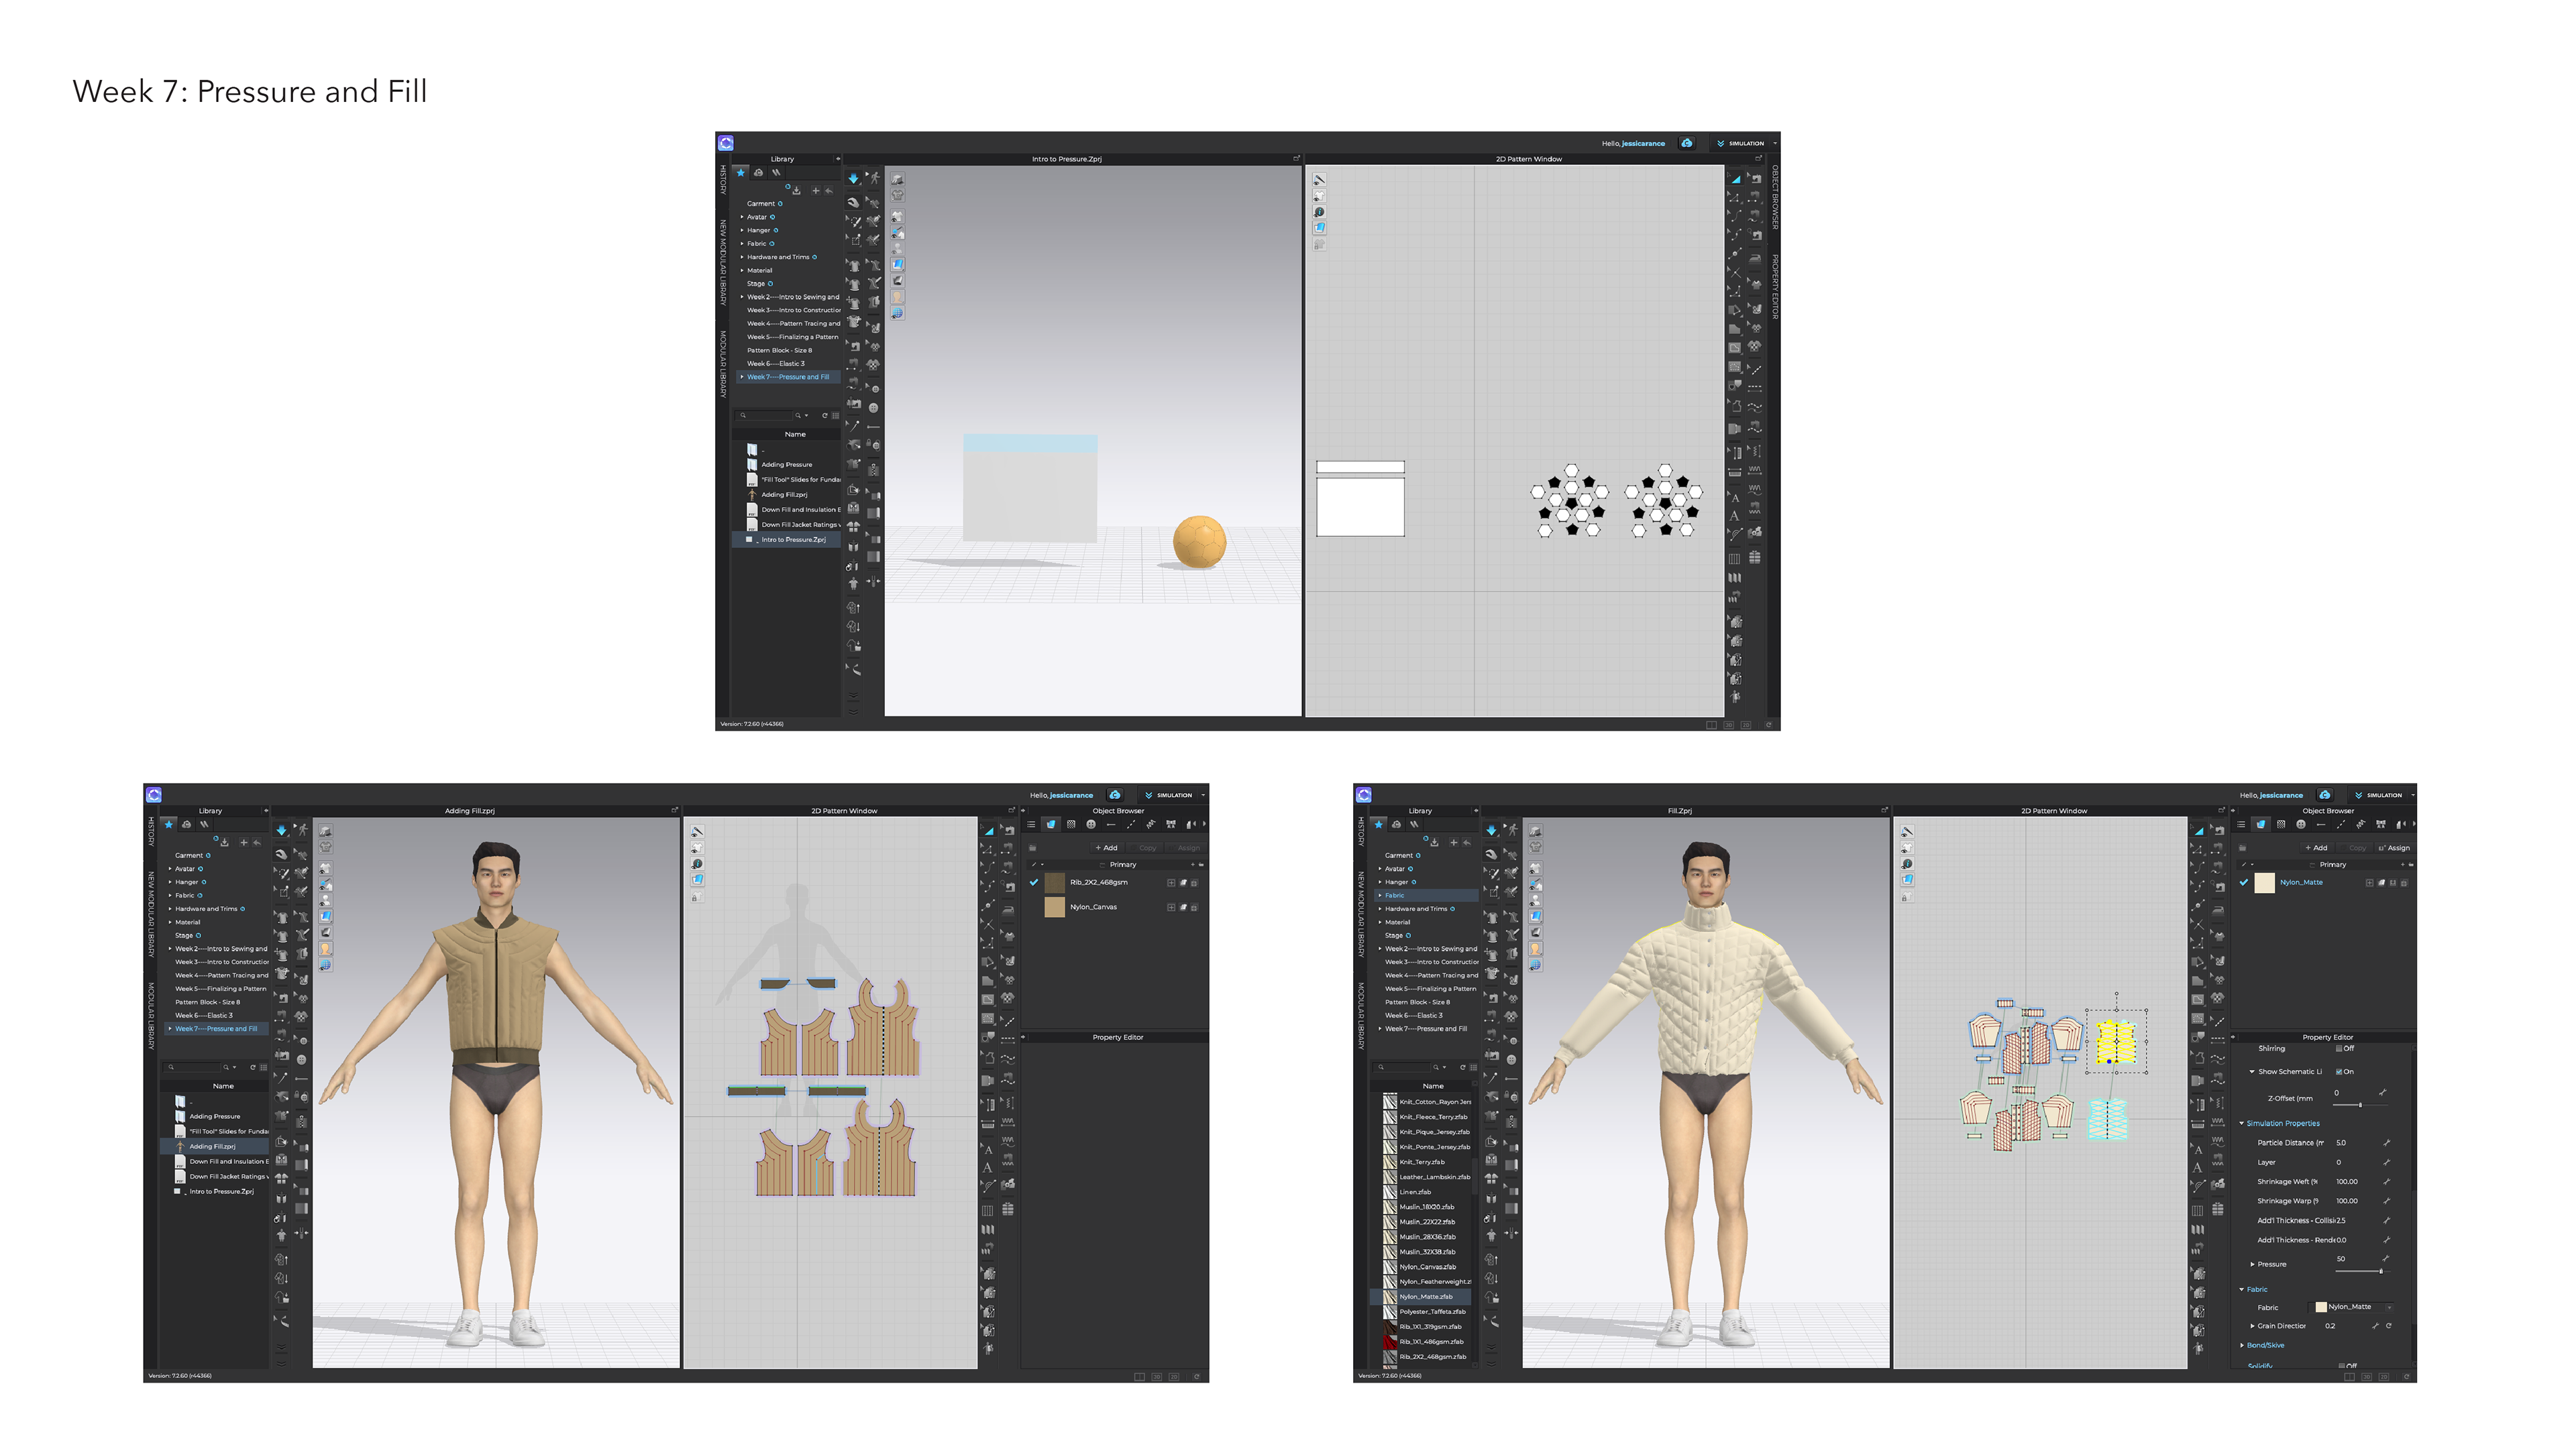Image resolution: width=2576 pixels, height=1449 pixels.
Task: Enable the Shirring Off checkbox
Action: (x=2339, y=1049)
